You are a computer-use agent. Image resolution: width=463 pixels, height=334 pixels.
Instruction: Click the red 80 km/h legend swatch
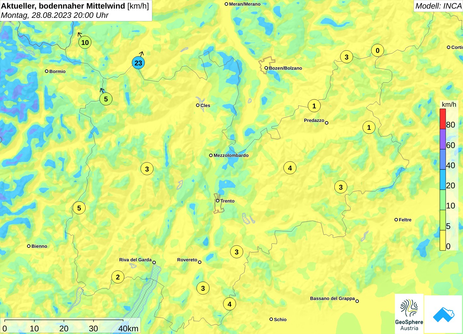442,119
